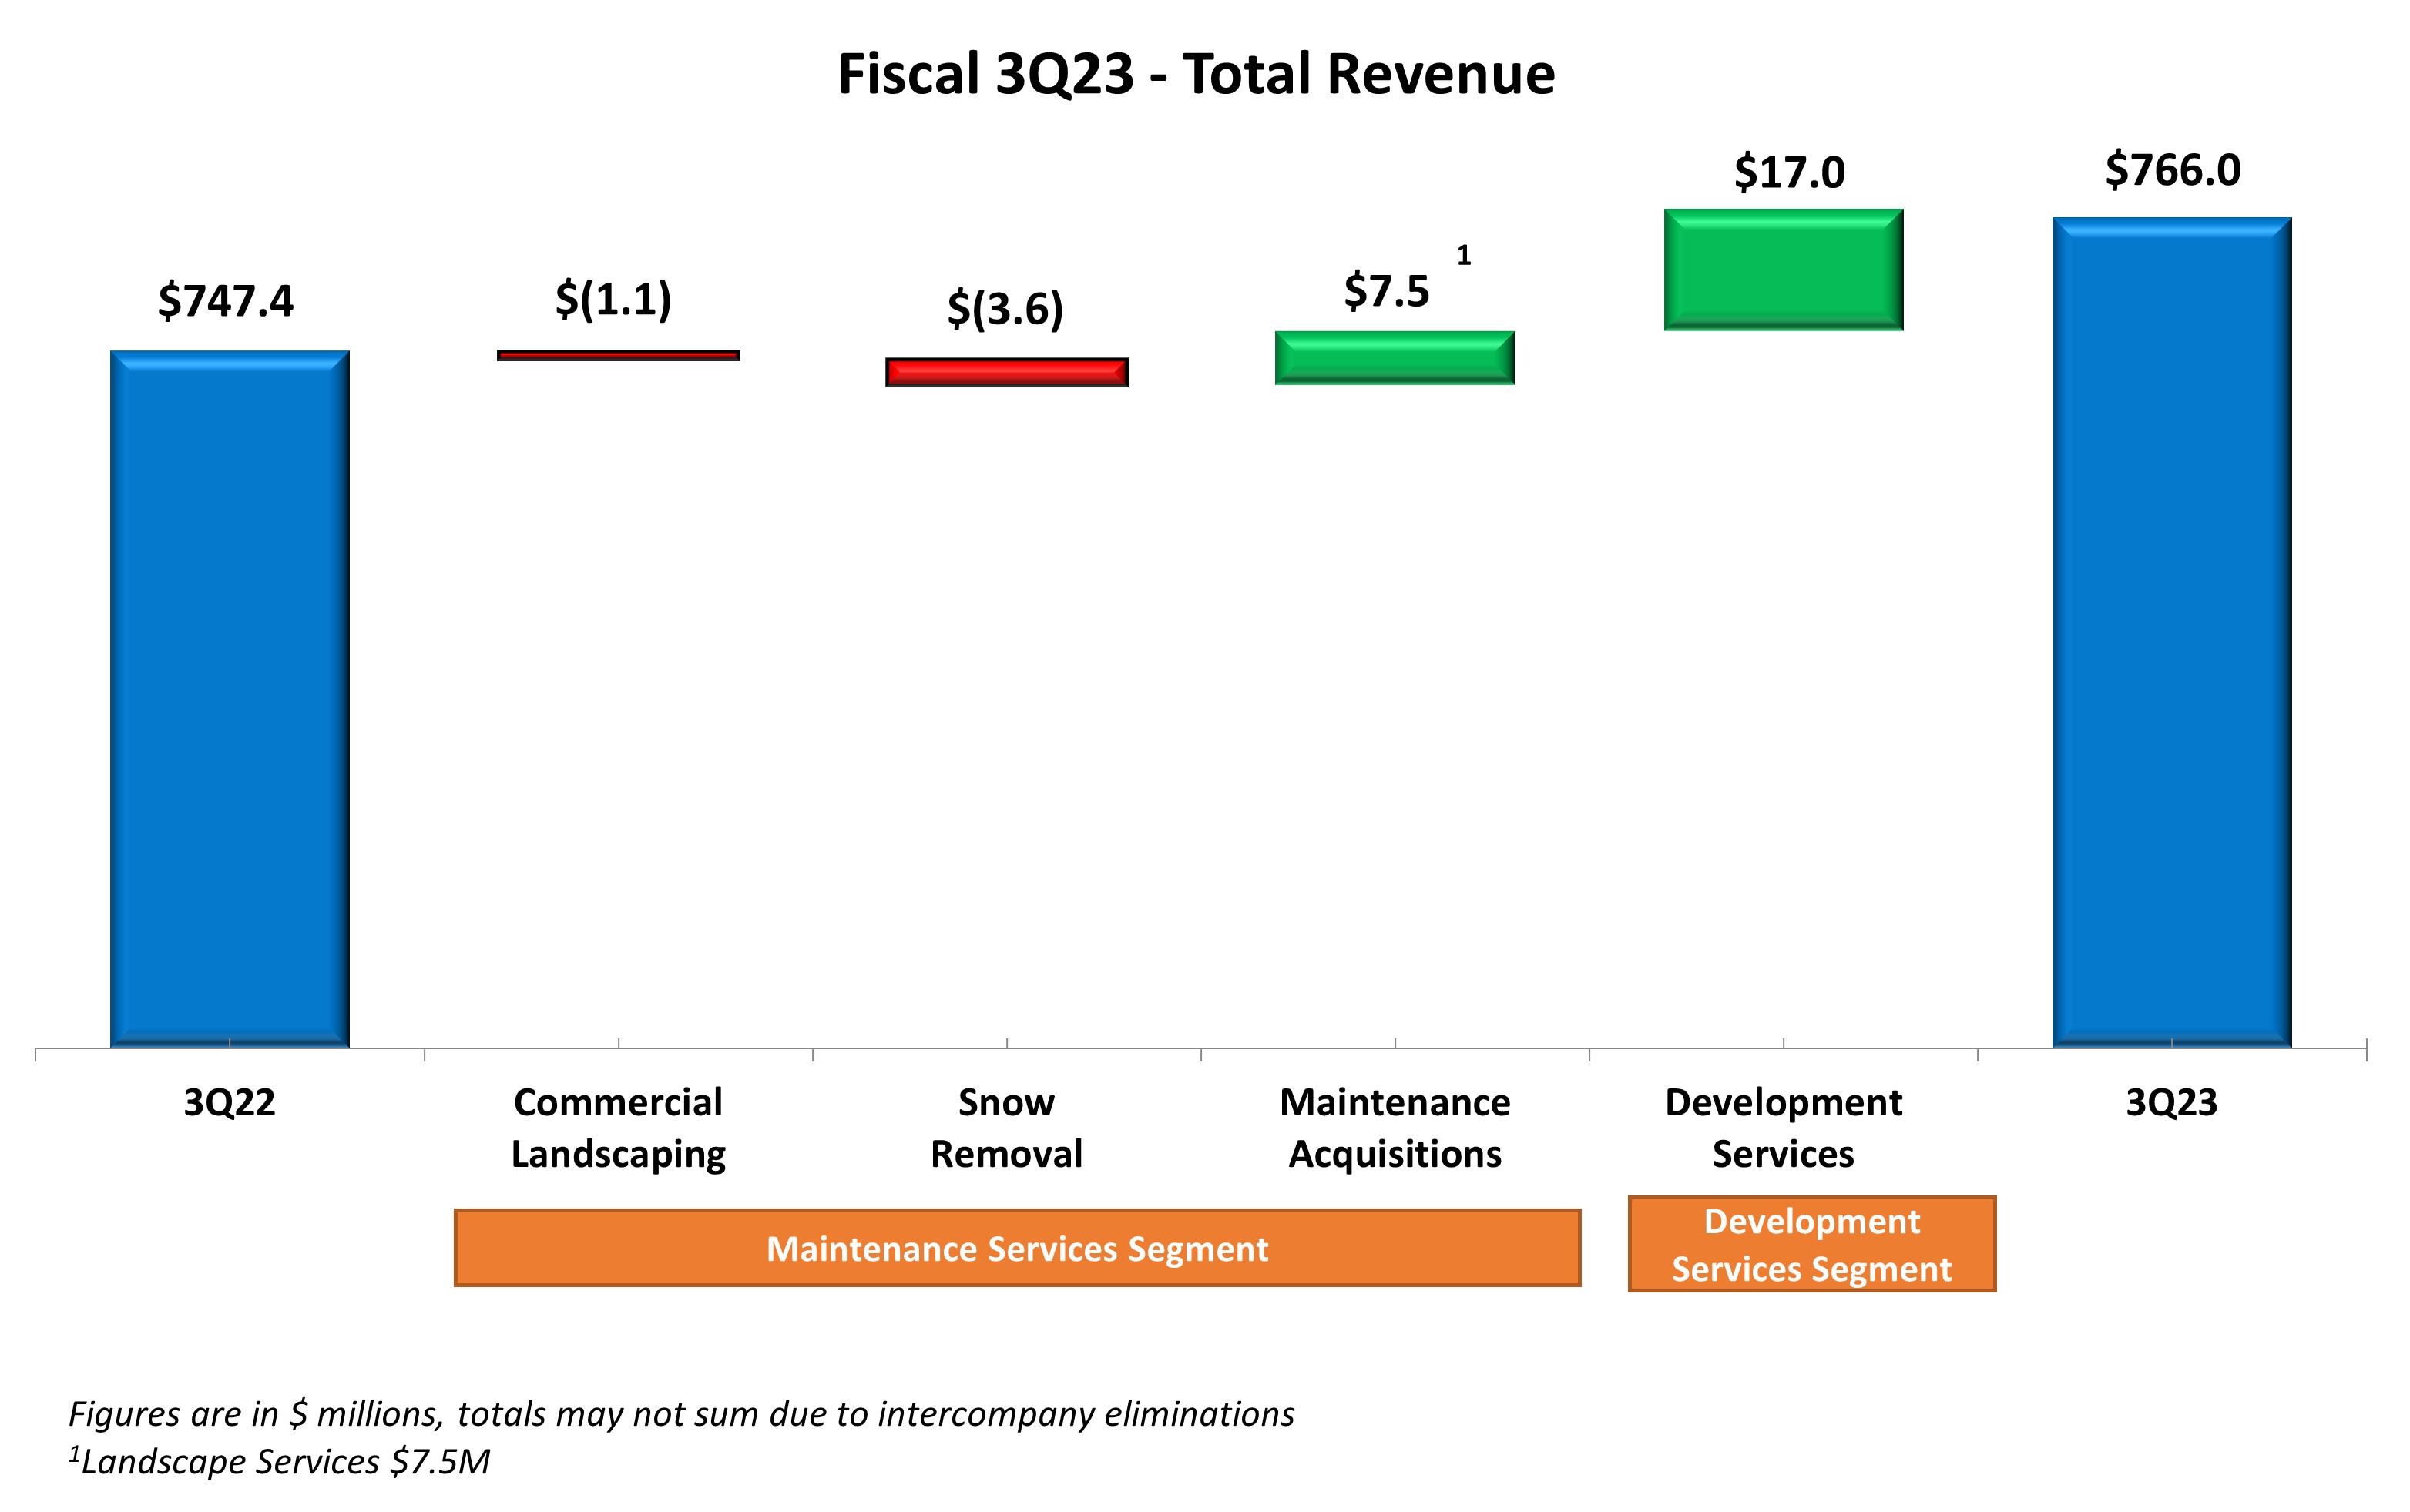This screenshot has height=1512, width=2410.
Task: Click the $(1.1) data label
Action: [613, 299]
